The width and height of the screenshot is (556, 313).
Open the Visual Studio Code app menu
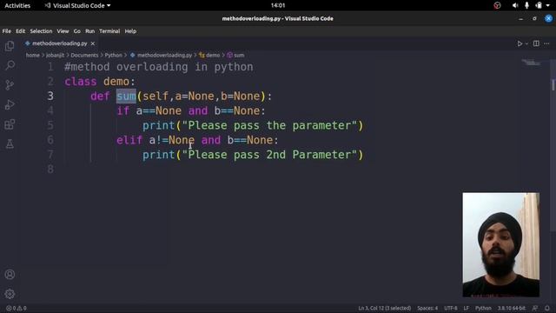[77, 5]
